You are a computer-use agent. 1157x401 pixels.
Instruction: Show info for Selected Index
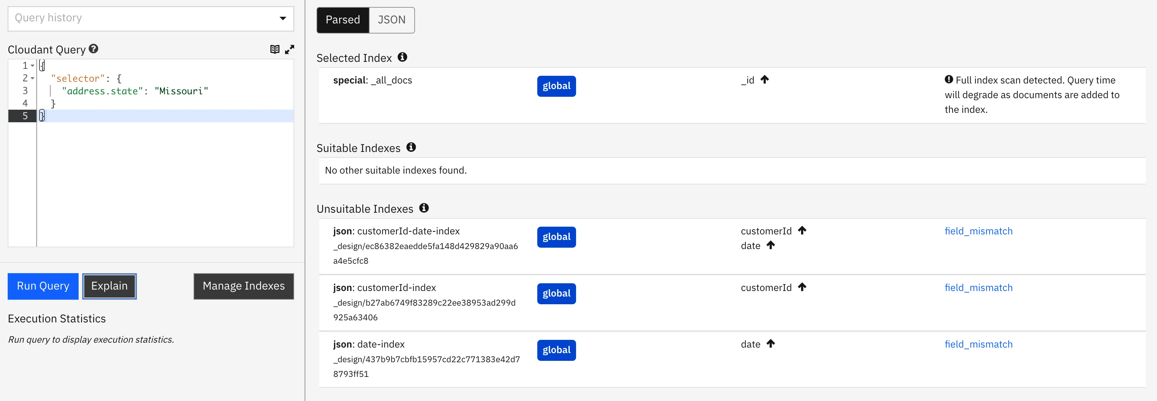402,57
